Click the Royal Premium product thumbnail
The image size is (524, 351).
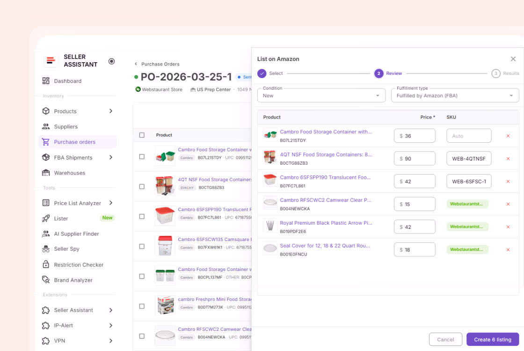pos(270,226)
